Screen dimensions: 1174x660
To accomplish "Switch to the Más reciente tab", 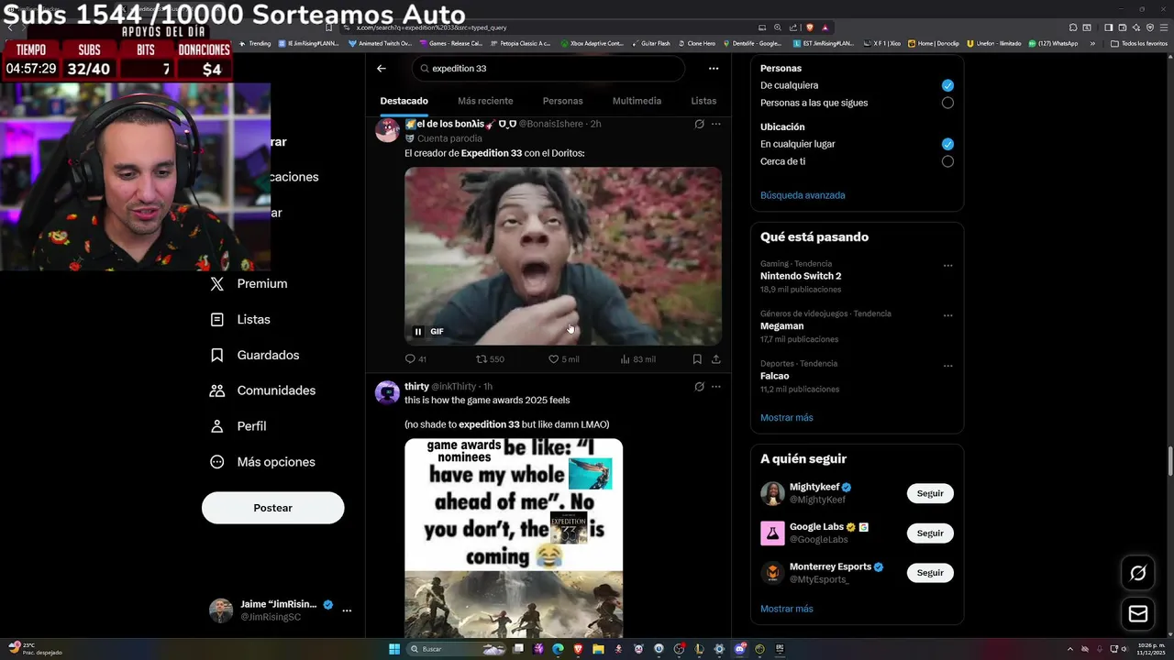I will pos(485,101).
